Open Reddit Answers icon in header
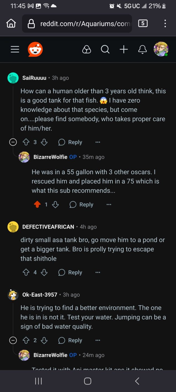Image resolution: width=176 pixels, height=392 pixels. (x=86, y=49)
